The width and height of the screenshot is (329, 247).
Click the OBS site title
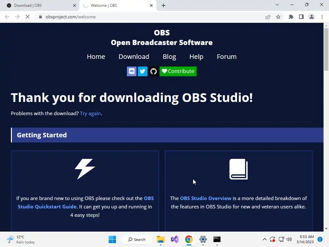coord(162,33)
